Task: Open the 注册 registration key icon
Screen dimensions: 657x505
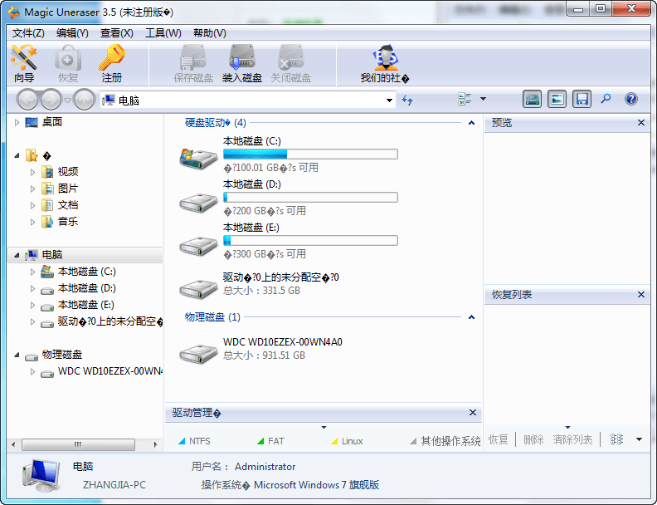Action: click(x=111, y=63)
